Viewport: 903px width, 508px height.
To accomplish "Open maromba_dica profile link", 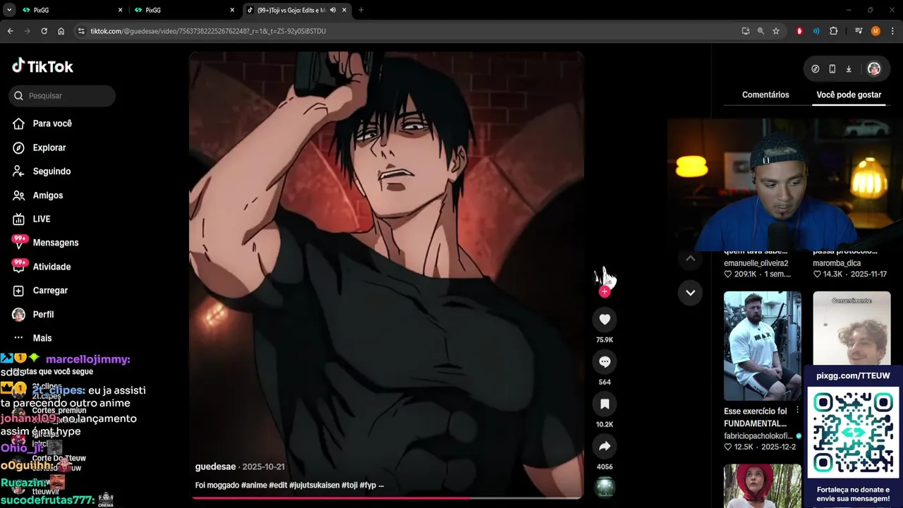I will click(x=837, y=263).
